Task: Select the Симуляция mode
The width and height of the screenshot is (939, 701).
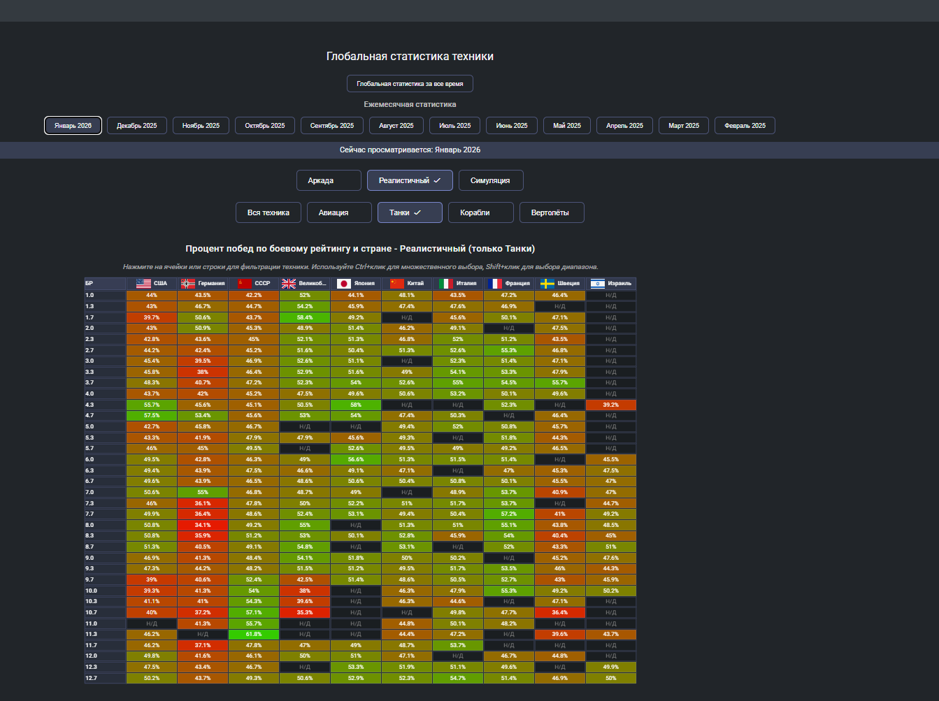Action: coord(491,180)
